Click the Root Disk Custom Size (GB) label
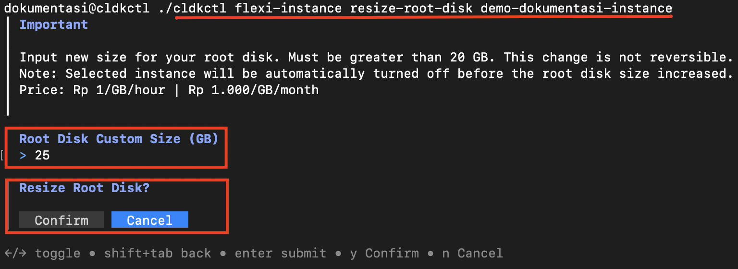 pos(119,139)
